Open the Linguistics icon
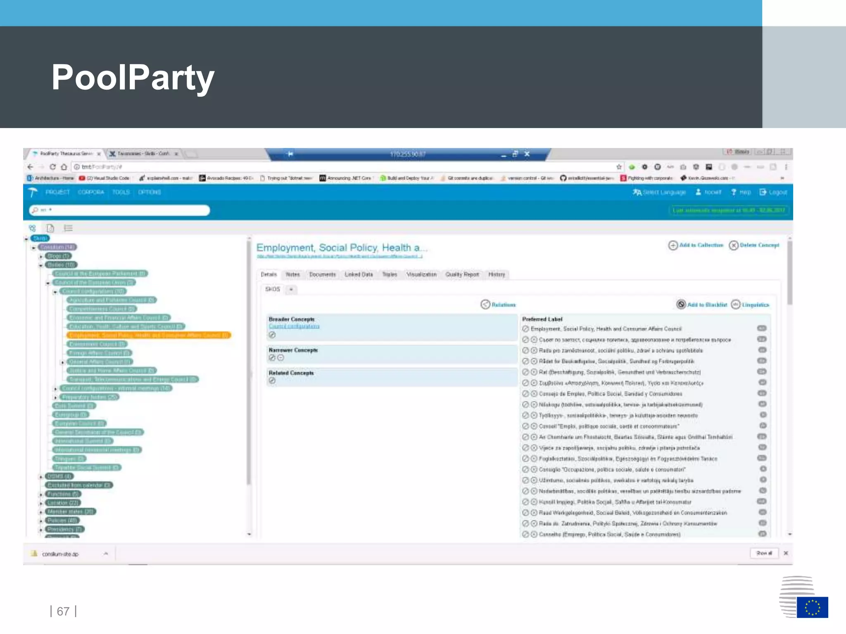The image size is (846, 634). point(736,305)
